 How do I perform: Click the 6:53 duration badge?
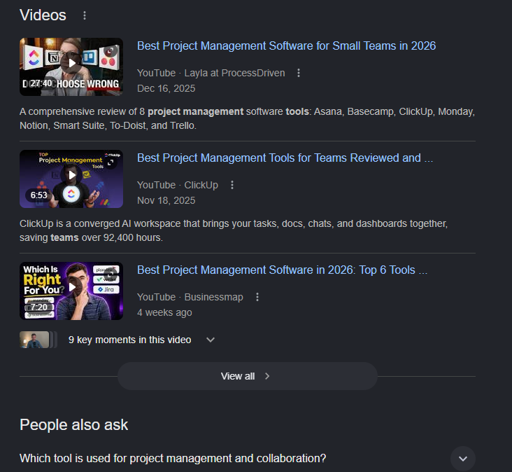click(x=39, y=195)
